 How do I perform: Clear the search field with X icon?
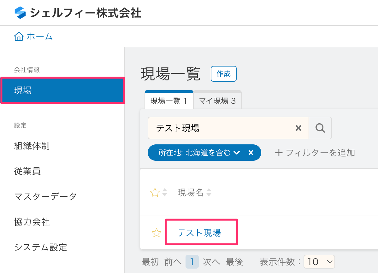(298, 128)
